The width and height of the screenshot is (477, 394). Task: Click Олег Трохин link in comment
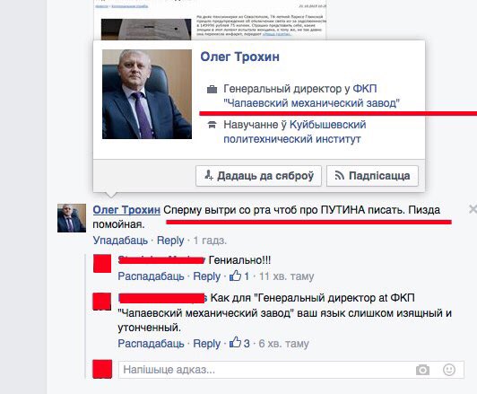126,210
